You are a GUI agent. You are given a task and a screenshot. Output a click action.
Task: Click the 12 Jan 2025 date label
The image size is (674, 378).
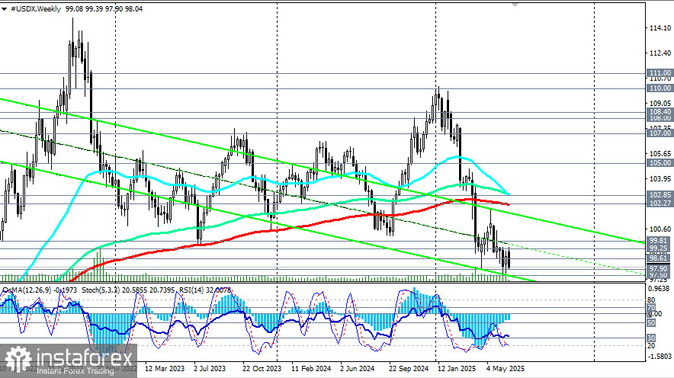click(x=457, y=369)
